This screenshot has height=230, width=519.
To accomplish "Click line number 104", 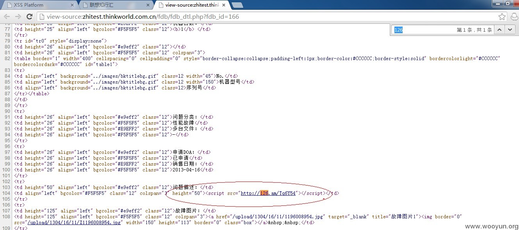I will click(x=5, y=193).
